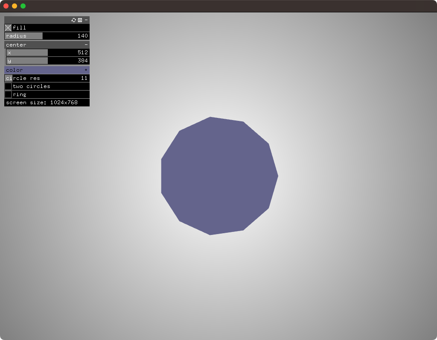The height and width of the screenshot is (340, 437).
Task: Click the circle res slider
Action: point(47,78)
